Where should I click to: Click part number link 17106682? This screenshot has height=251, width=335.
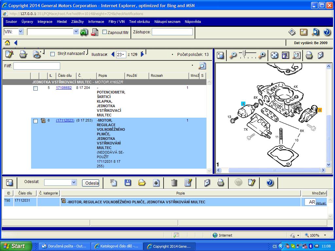pyautogui.click(x=64, y=88)
